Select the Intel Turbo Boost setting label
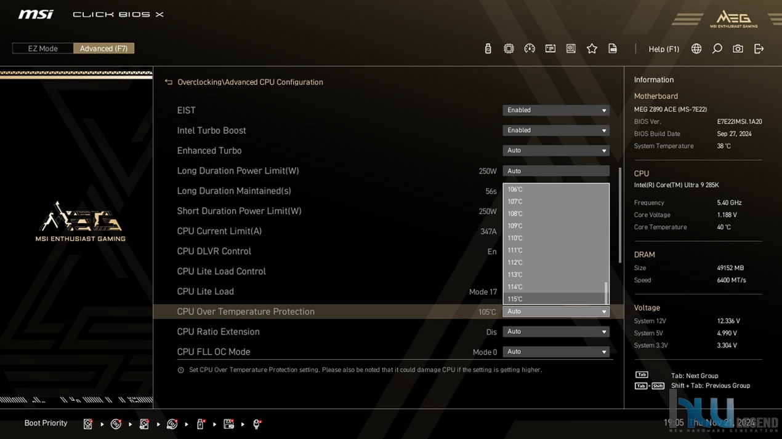 [x=211, y=130]
